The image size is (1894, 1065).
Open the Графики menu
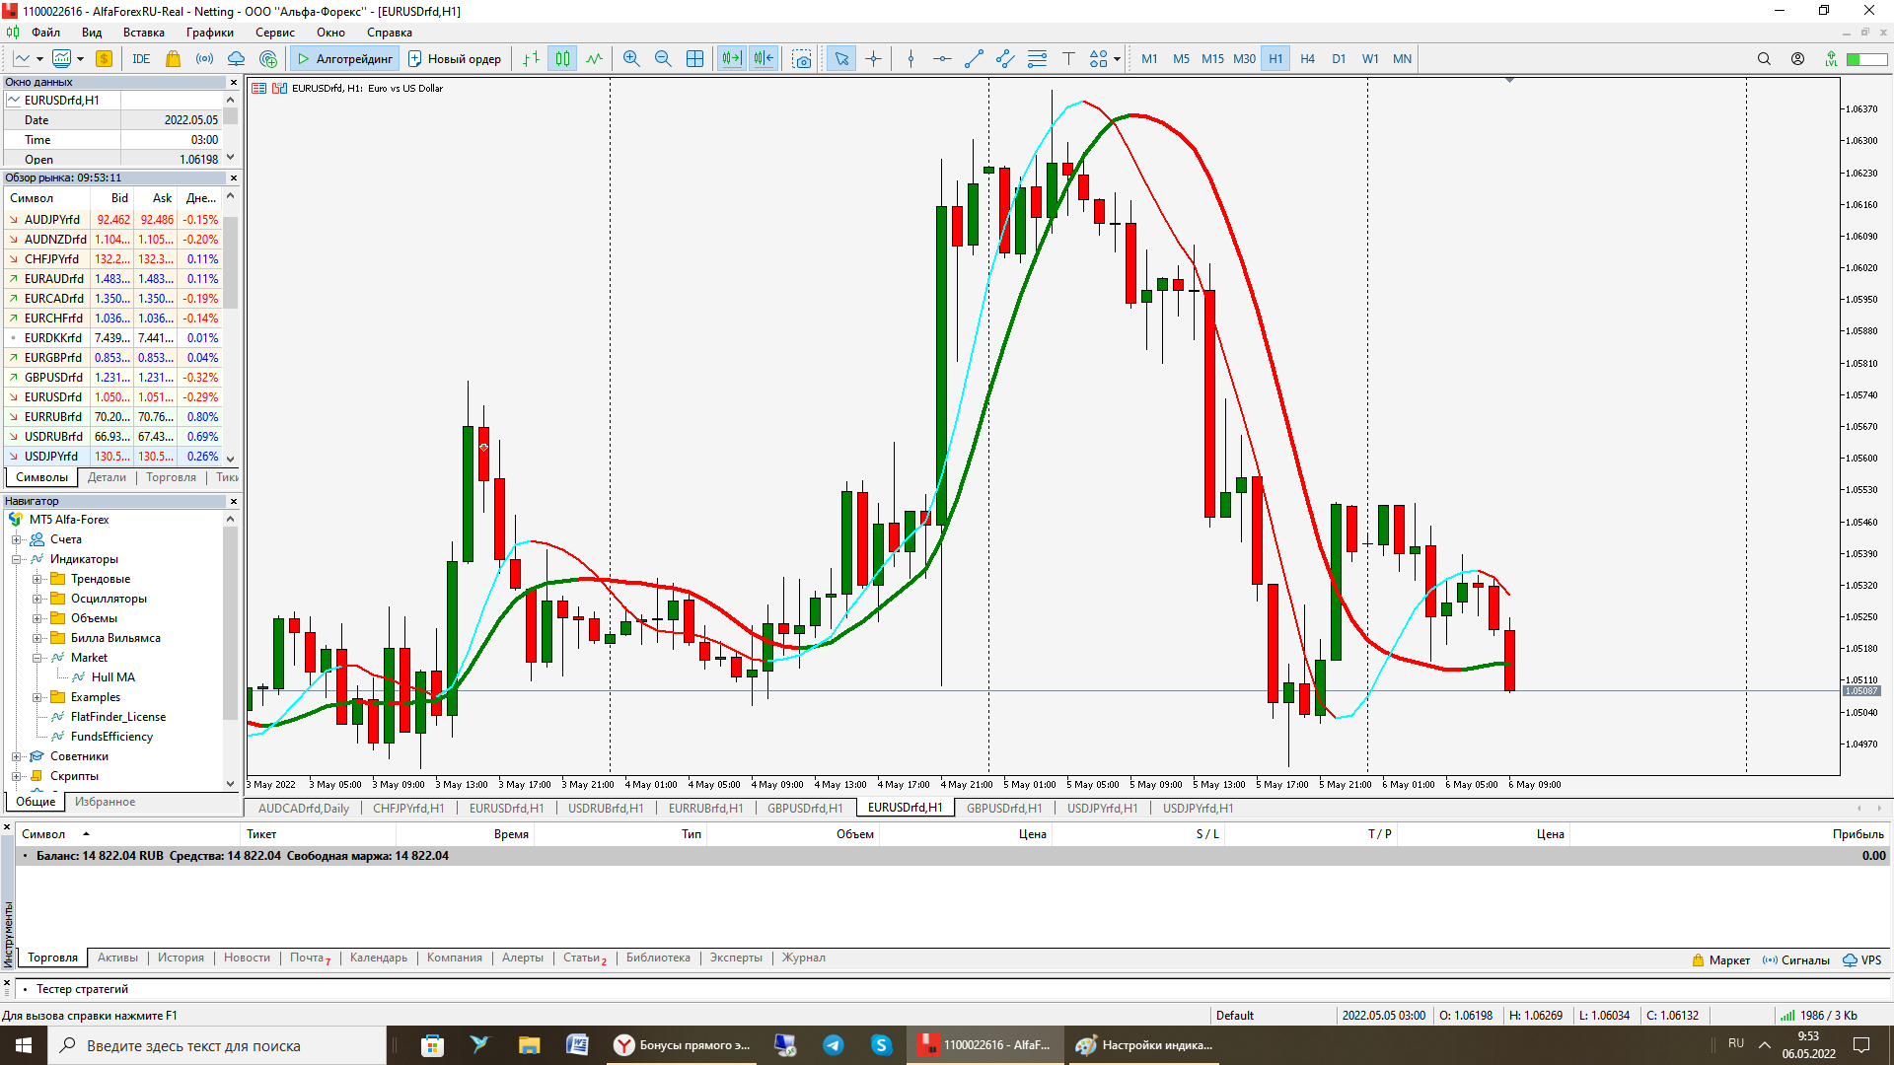[209, 33]
